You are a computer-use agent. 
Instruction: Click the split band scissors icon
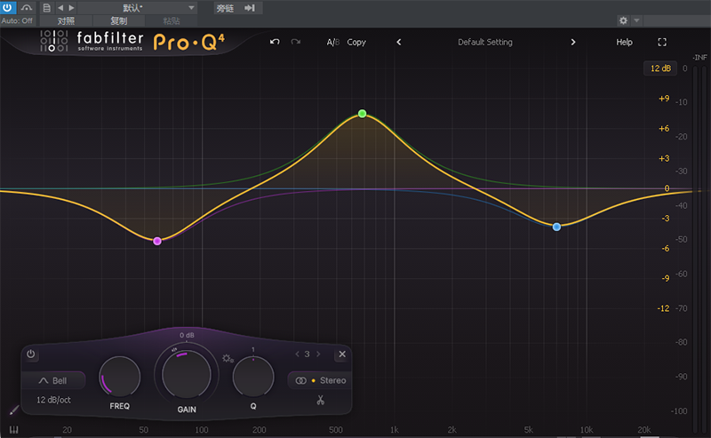321,400
